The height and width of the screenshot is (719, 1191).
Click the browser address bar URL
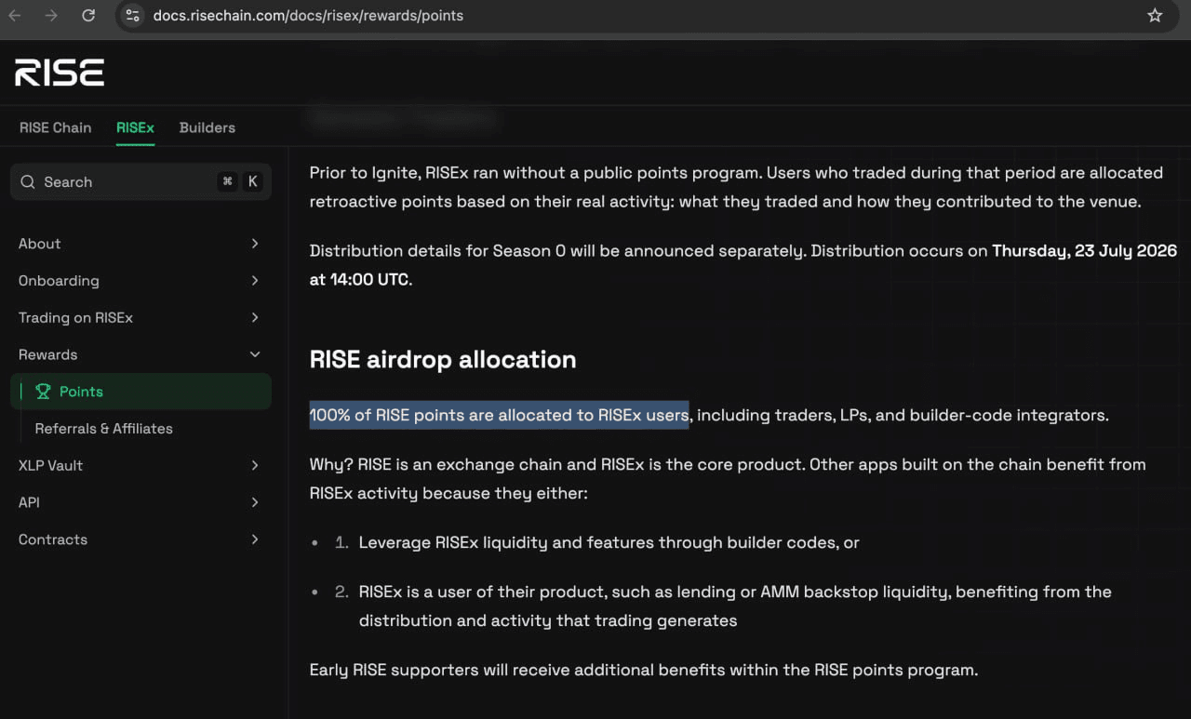(x=308, y=16)
